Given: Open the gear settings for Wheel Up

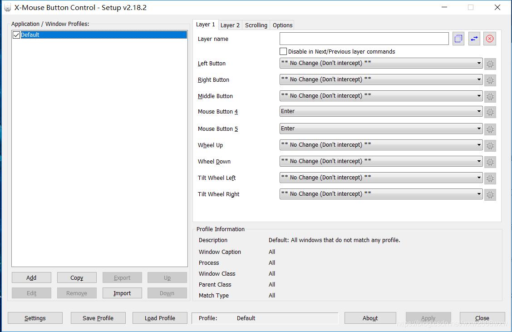Looking at the screenshot, I should pyautogui.click(x=490, y=145).
